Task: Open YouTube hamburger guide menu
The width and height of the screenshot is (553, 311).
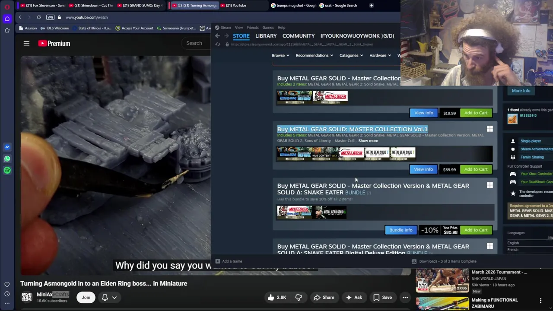Action: tap(26, 43)
